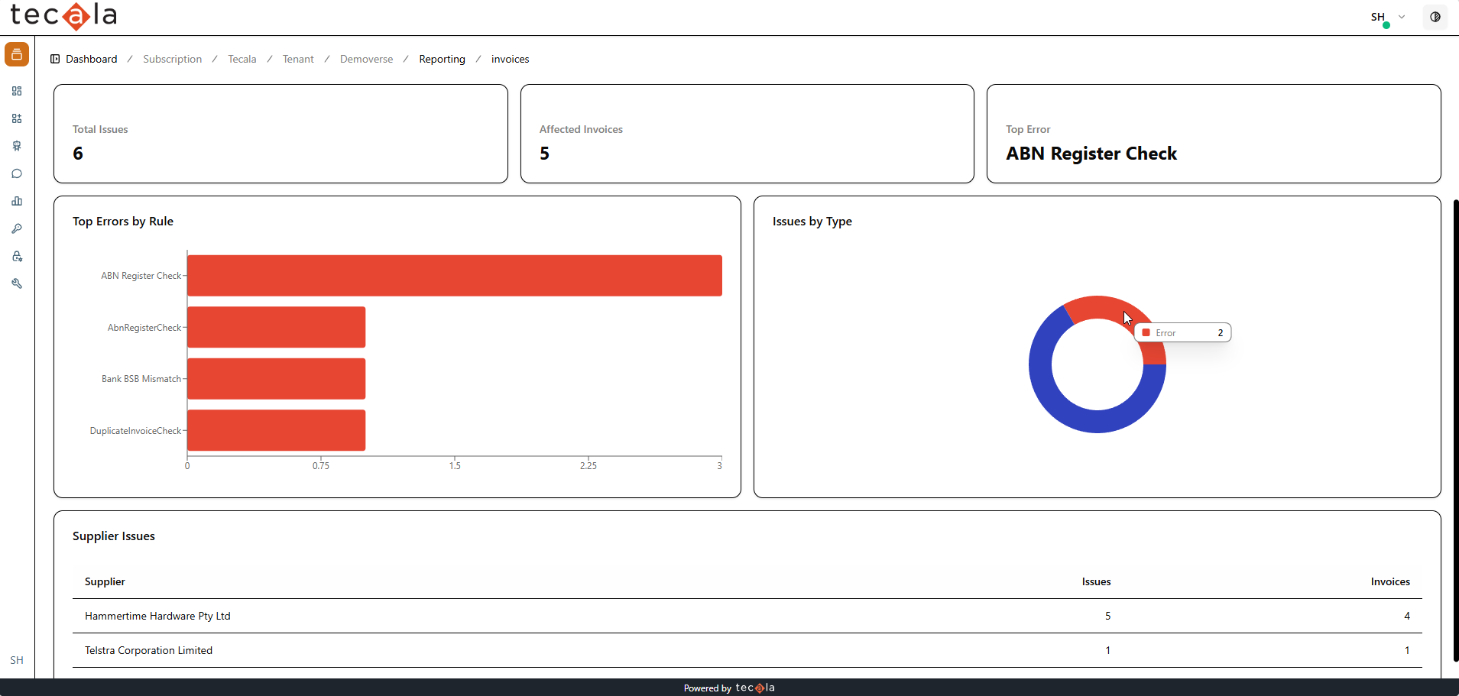The height and width of the screenshot is (696, 1459).
Task: Click the ABN Register Check axis label
Action: click(x=141, y=276)
